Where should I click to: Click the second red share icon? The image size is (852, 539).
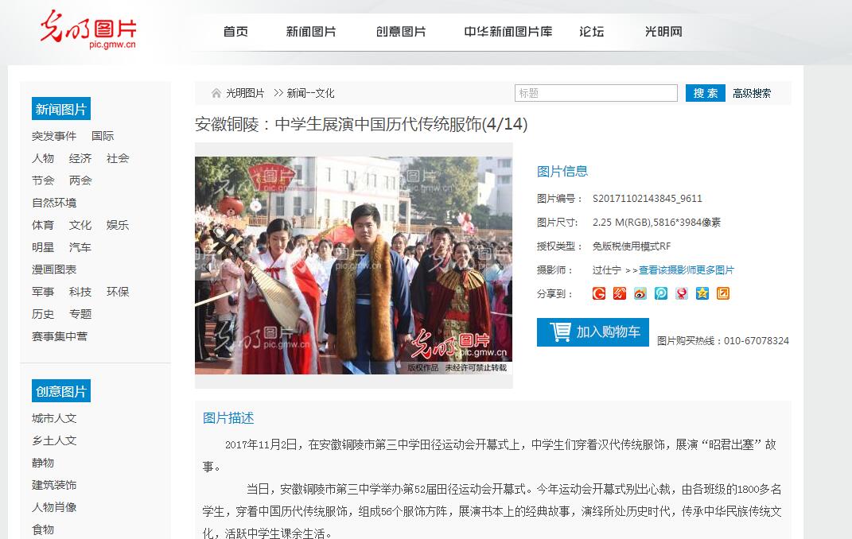620,293
